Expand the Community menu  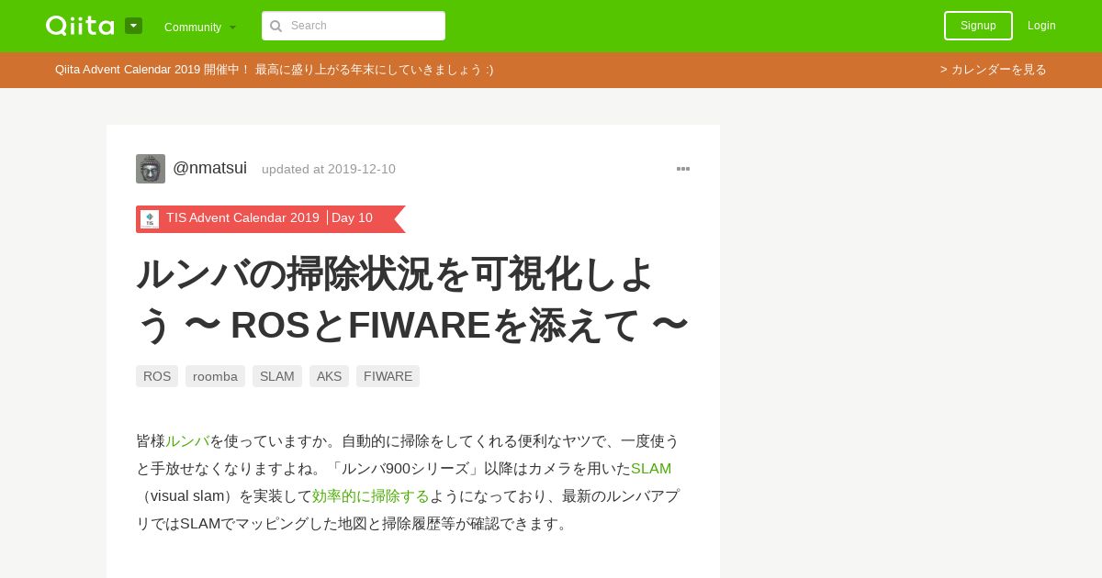pyautogui.click(x=200, y=28)
